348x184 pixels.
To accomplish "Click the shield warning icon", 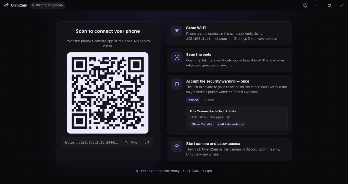I will coord(177,84).
